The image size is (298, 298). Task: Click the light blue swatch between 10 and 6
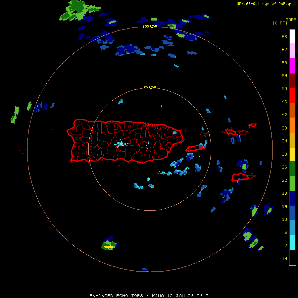[x=292, y=228]
